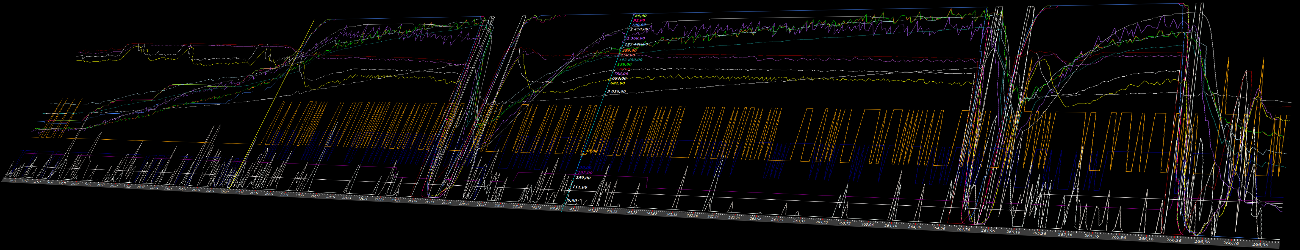Click the magenta value label 102,00
This screenshot has width=1300, height=250.
(585, 173)
